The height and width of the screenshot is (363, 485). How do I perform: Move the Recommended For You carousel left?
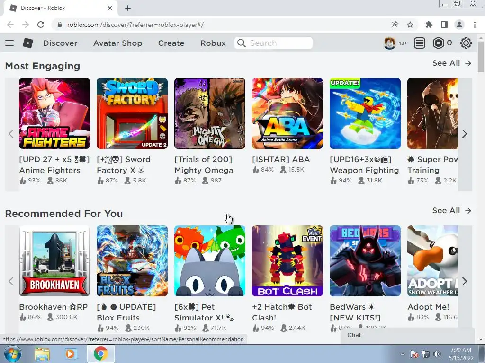pos(11,281)
